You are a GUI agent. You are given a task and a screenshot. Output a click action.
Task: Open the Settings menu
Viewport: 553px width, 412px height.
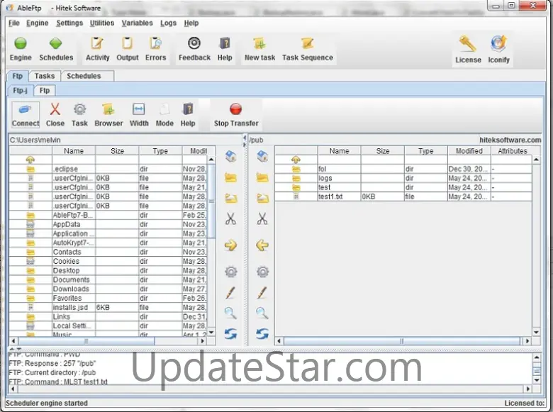(69, 23)
